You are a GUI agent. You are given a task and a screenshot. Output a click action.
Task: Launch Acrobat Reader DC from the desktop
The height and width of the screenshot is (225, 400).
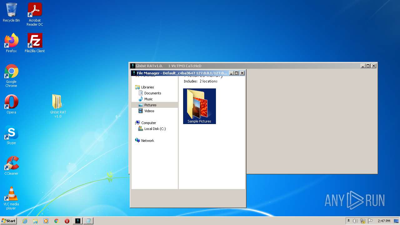coord(35,14)
